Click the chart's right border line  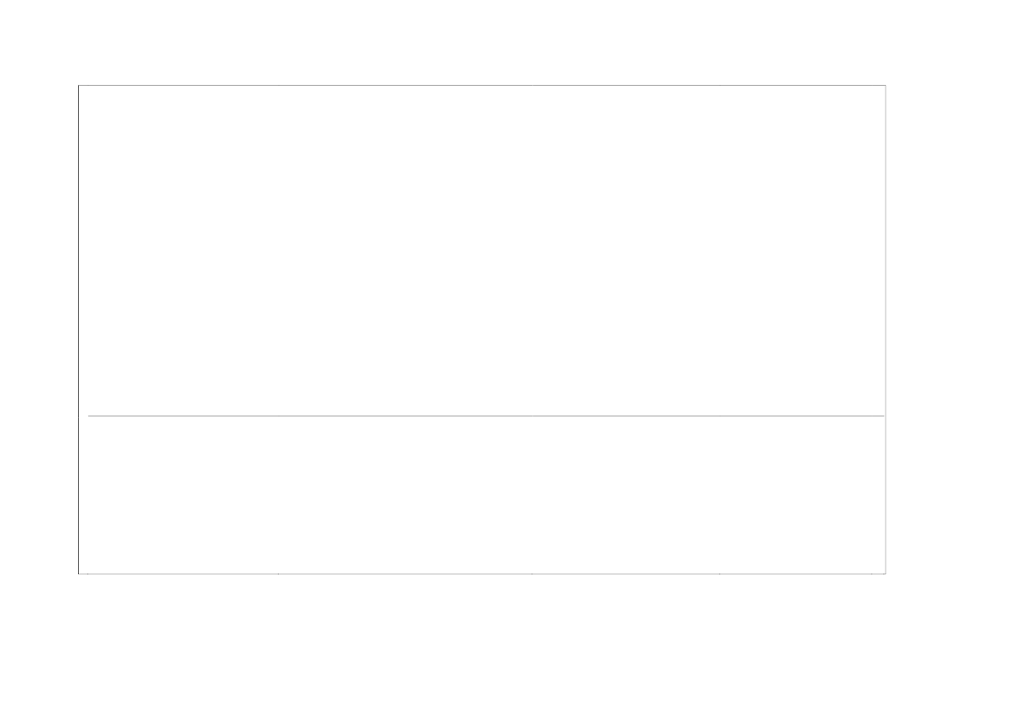(x=886, y=329)
